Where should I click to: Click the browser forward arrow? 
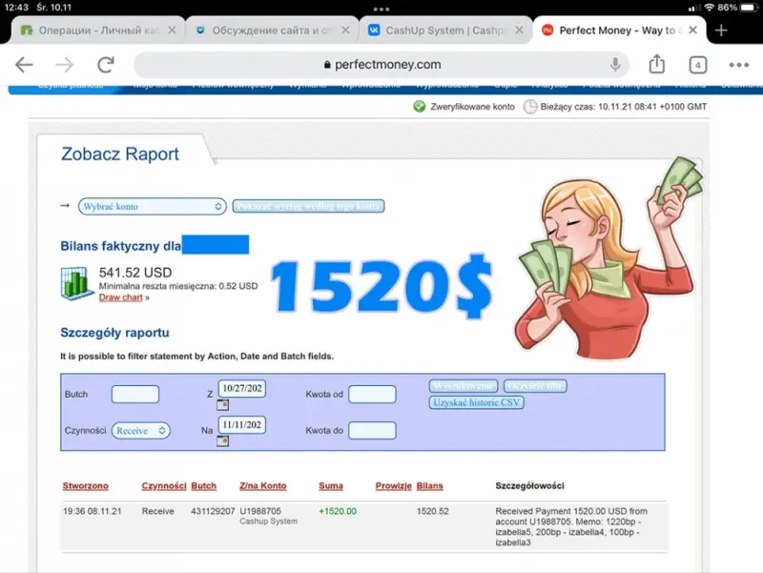coord(64,64)
